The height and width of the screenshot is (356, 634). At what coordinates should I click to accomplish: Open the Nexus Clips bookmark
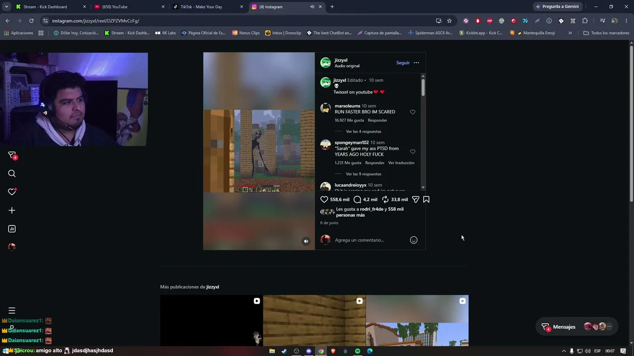click(x=246, y=33)
